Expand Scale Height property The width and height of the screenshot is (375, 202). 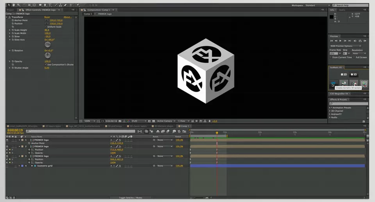pos(9,30)
